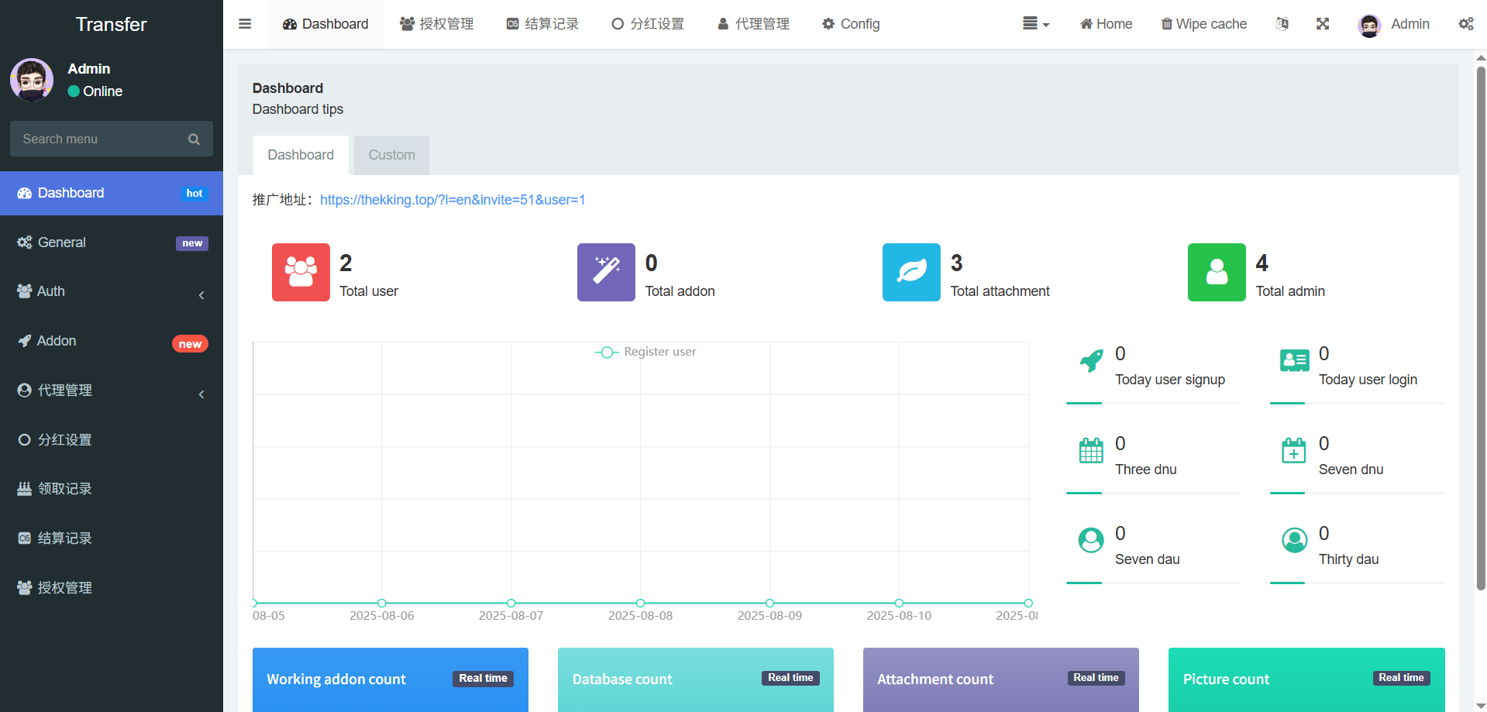Click the search magnifier icon in sidebar
The width and height of the screenshot is (1487, 712).
point(194,139)
